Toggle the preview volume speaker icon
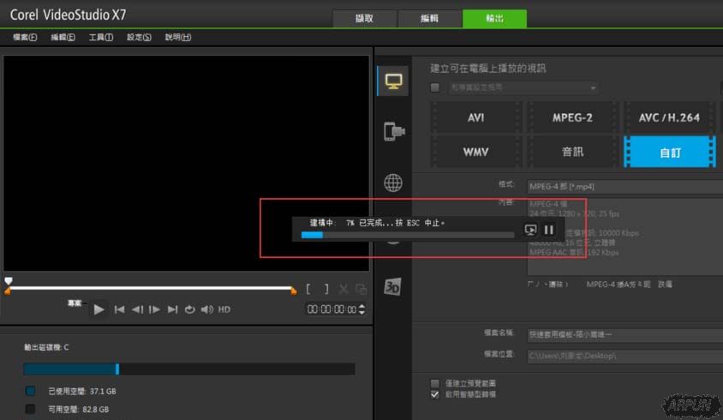Screen dimensions: 723x420 click(206, 309)
